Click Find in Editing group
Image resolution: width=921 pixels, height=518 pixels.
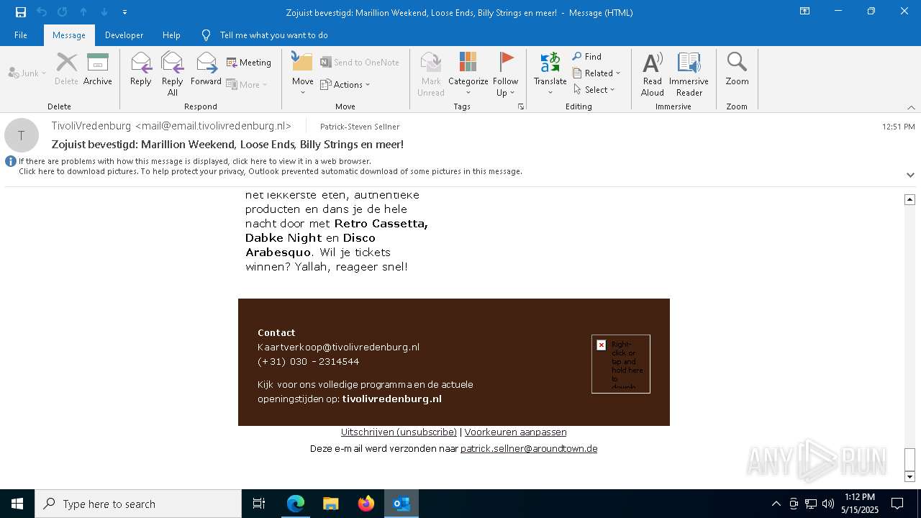[x=587, y=56]
